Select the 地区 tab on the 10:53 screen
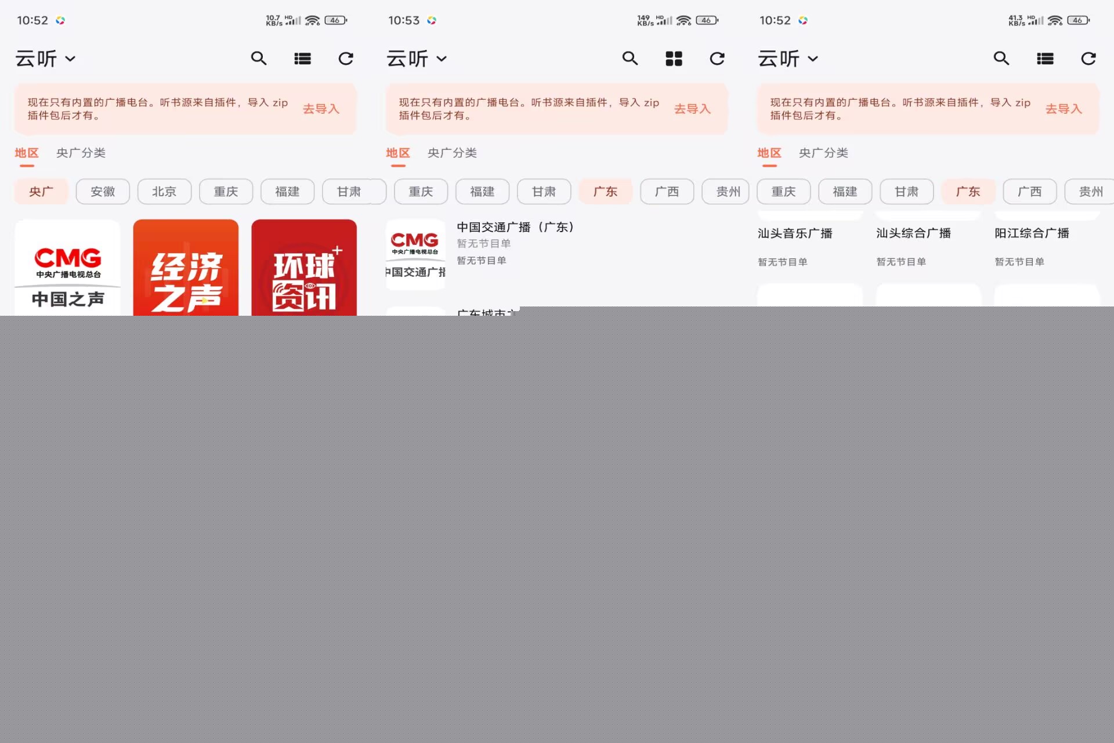Image resolution: width=1114 pixels, height=743 pixels. (x=398, y=153)
